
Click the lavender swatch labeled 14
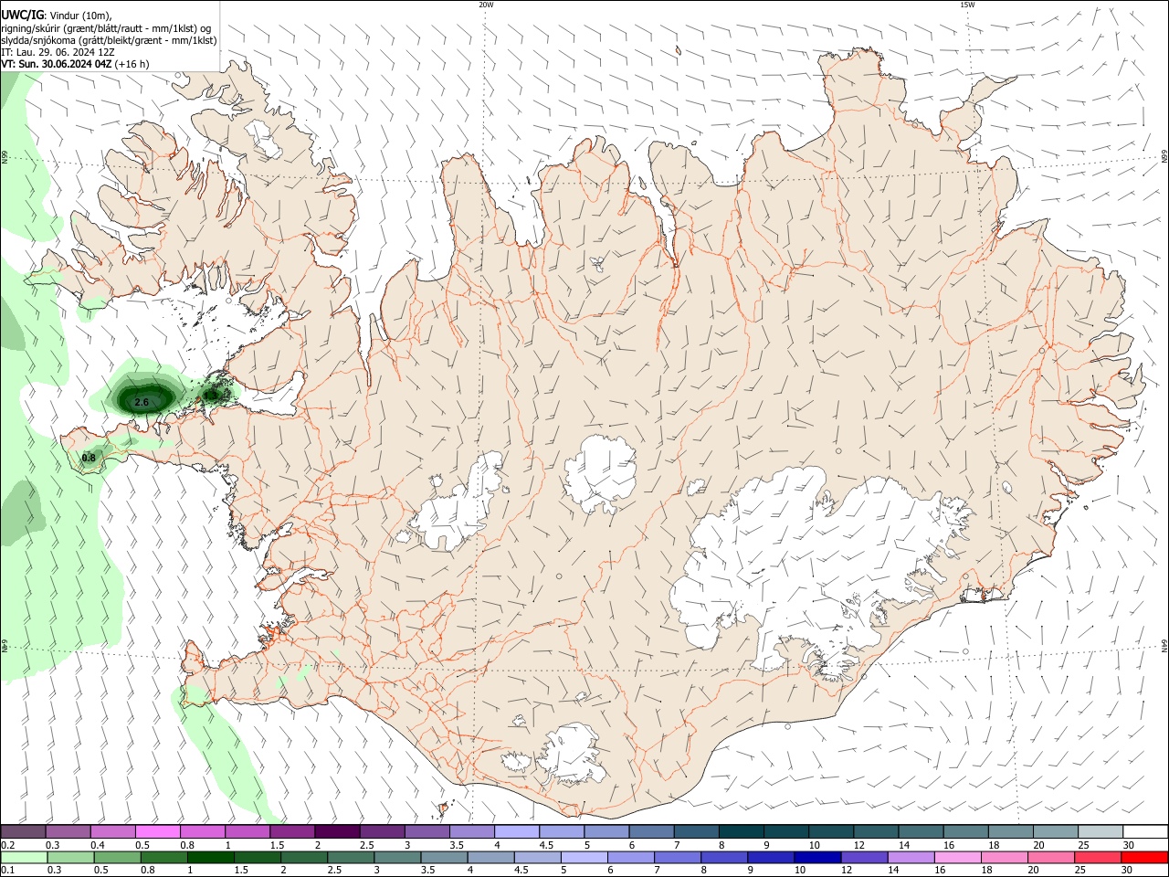click(911, 858)
